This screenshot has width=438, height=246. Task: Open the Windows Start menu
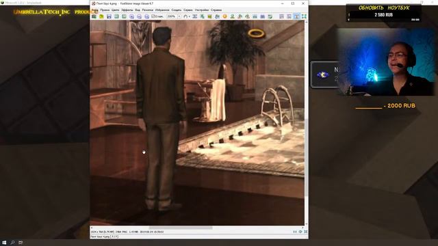point(4,243)
